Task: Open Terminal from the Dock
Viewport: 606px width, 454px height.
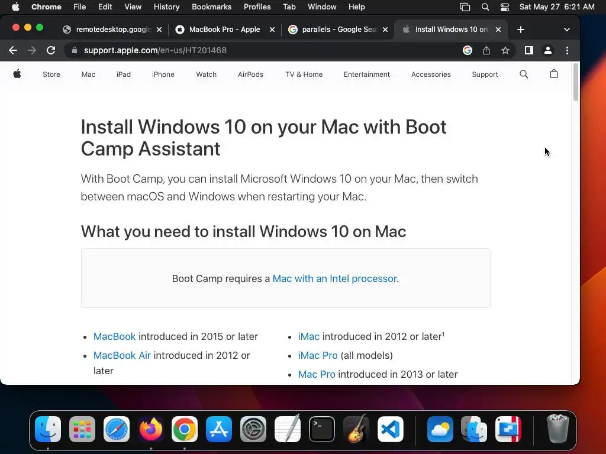Action: point(322,429)
